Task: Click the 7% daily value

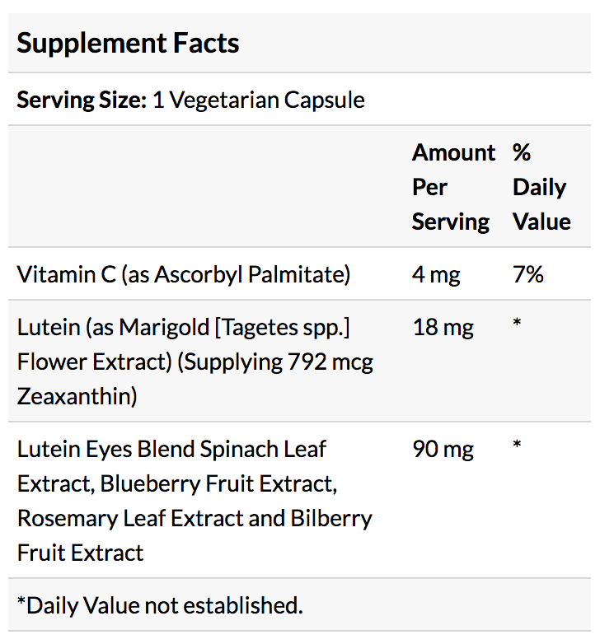Action: (x=528, y=274)
